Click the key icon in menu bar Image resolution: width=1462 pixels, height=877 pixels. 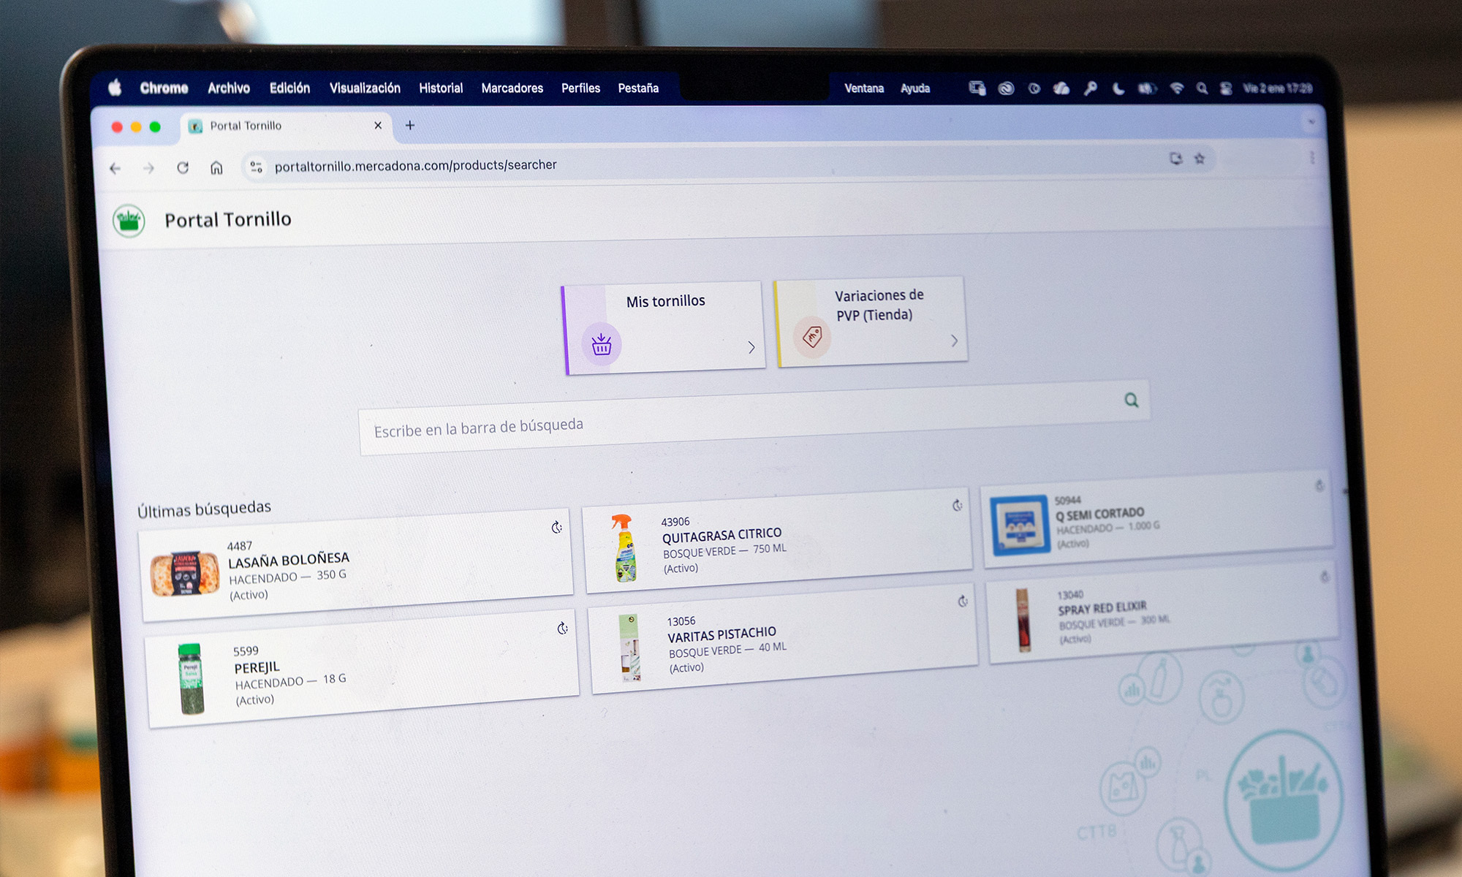1090,88
